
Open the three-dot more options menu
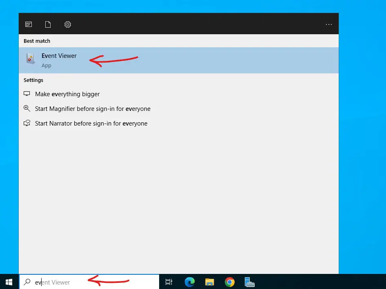click(328, 24)
